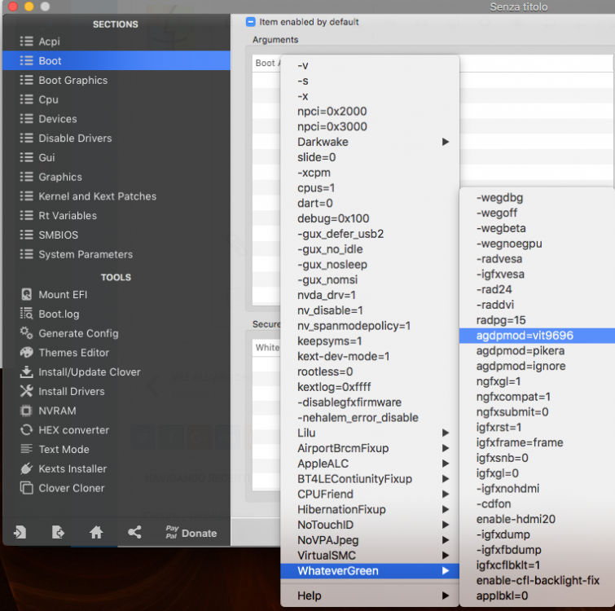615x611 pixels.
Task: Click the home icon in bottom toolbar
Action: (96, 532)
